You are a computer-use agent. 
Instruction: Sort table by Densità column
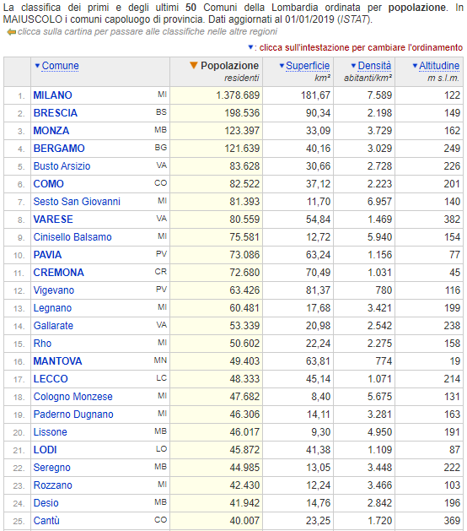click(374, 66)
